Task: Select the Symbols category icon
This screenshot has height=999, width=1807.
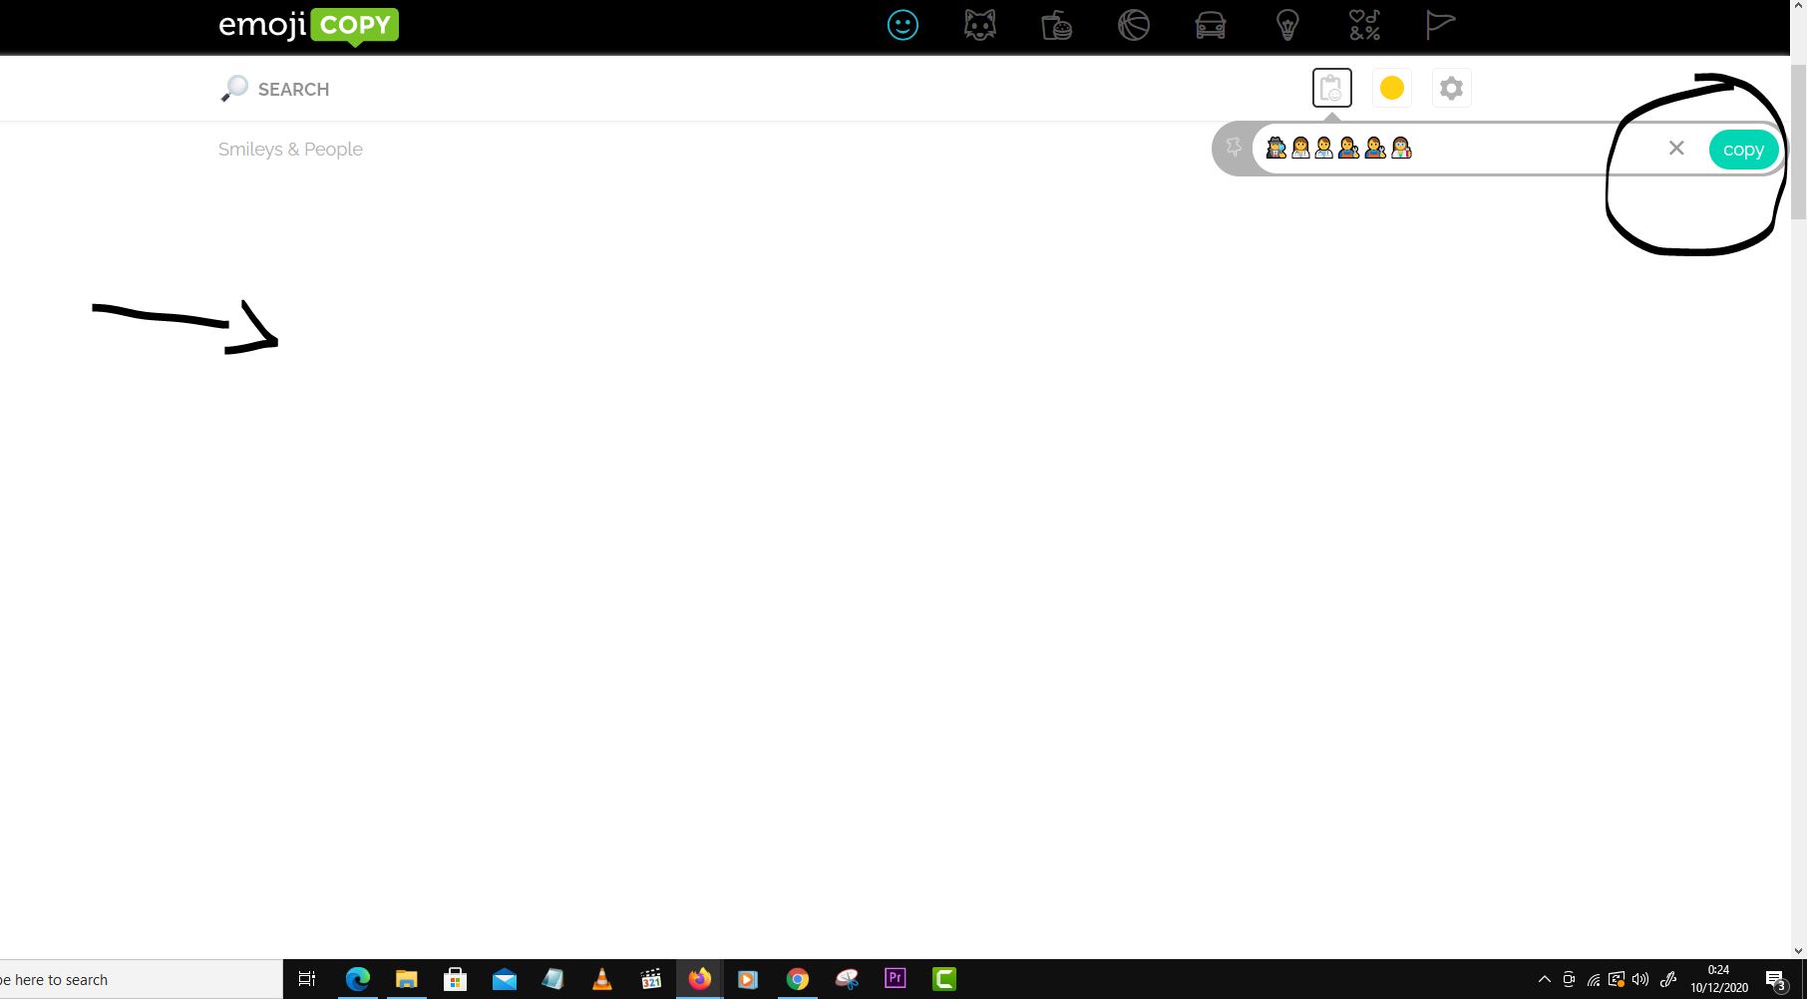Action: pos(1364,25)
